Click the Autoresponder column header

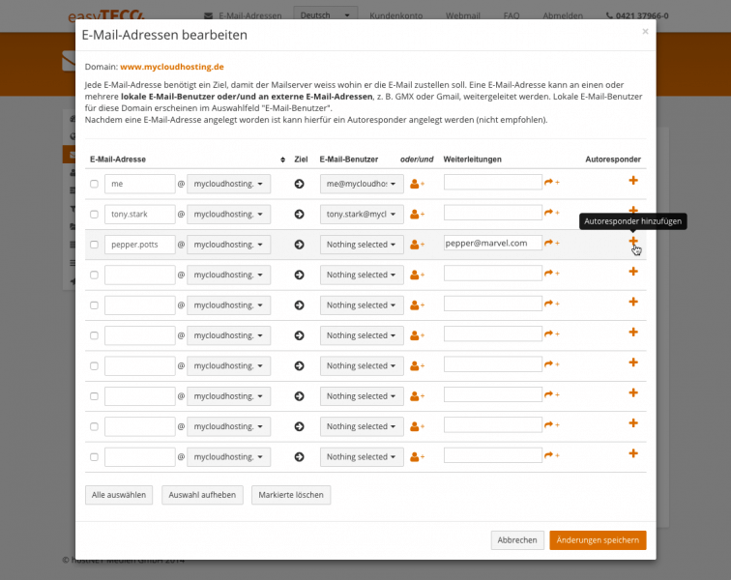(613, 159)
